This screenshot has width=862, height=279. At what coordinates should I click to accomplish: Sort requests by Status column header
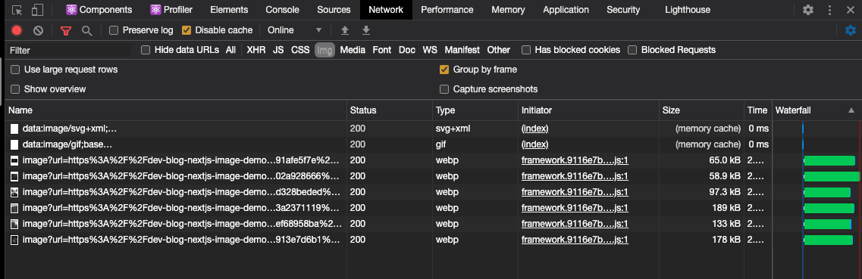click(x=390, y=110)
